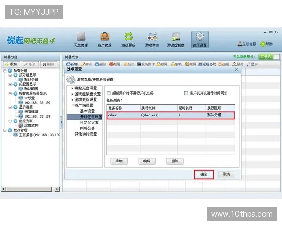Click 删除 in the machine list toolbar

click(x=101, y=64)
